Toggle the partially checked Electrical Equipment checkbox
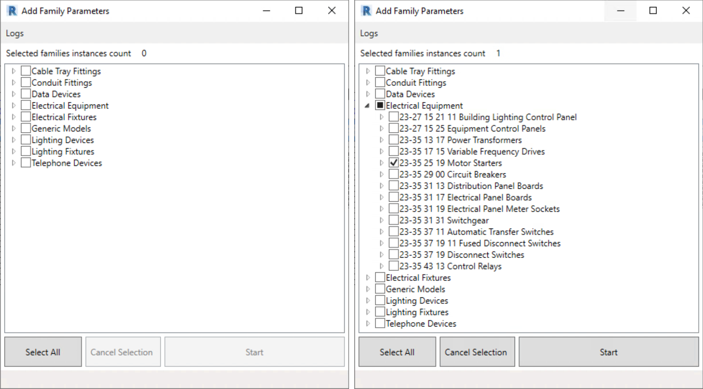703x389 pixels. click(380, 105)
